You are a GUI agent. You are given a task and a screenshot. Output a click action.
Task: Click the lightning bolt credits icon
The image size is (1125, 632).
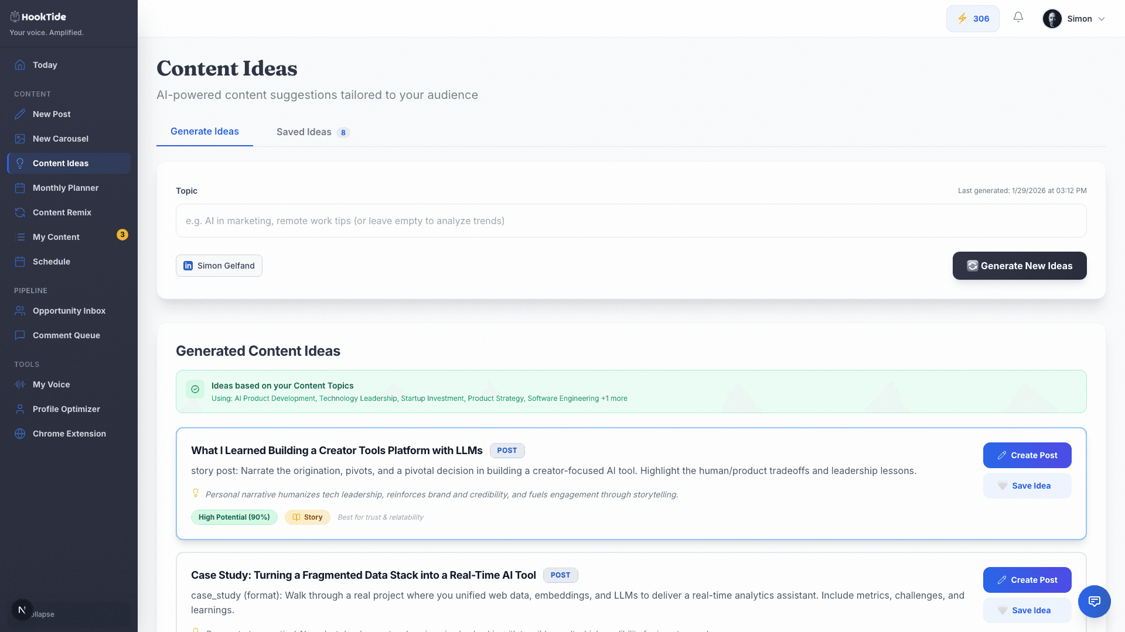point(962,19)
